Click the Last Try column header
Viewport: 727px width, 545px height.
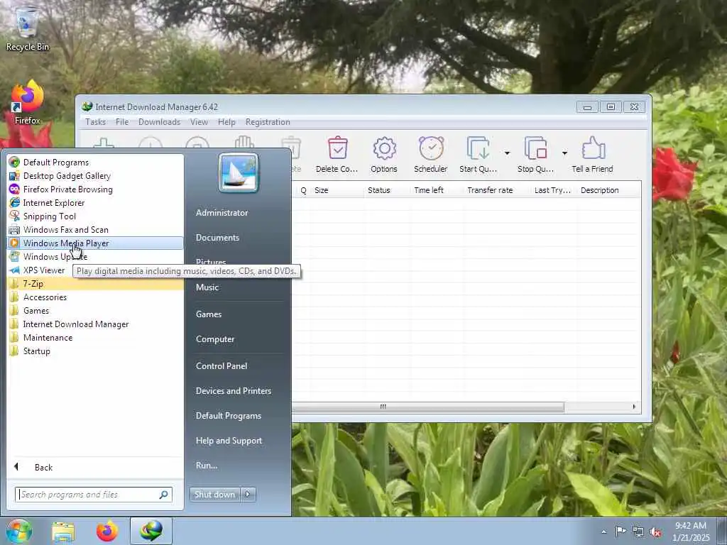(554, 190)
